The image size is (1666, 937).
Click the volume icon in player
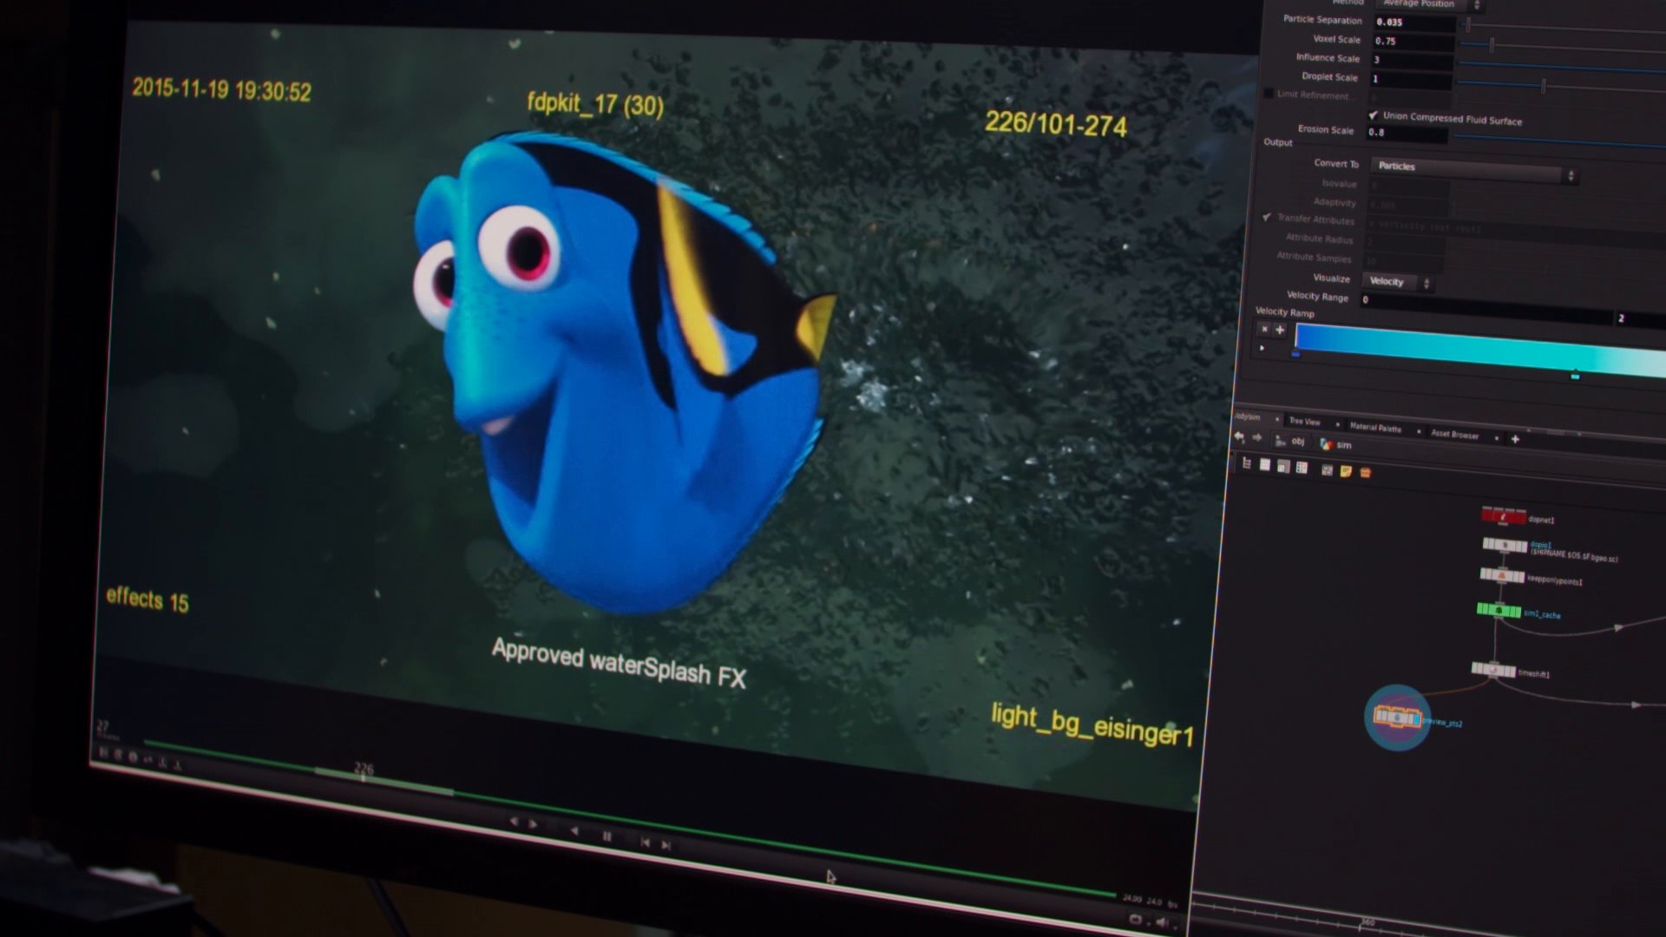click(1162, 922)
